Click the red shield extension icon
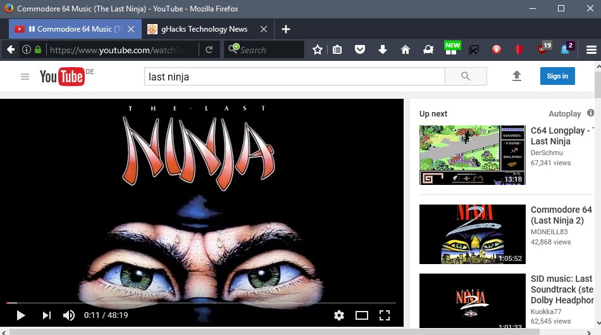The image size is (601, 335). 519,49
